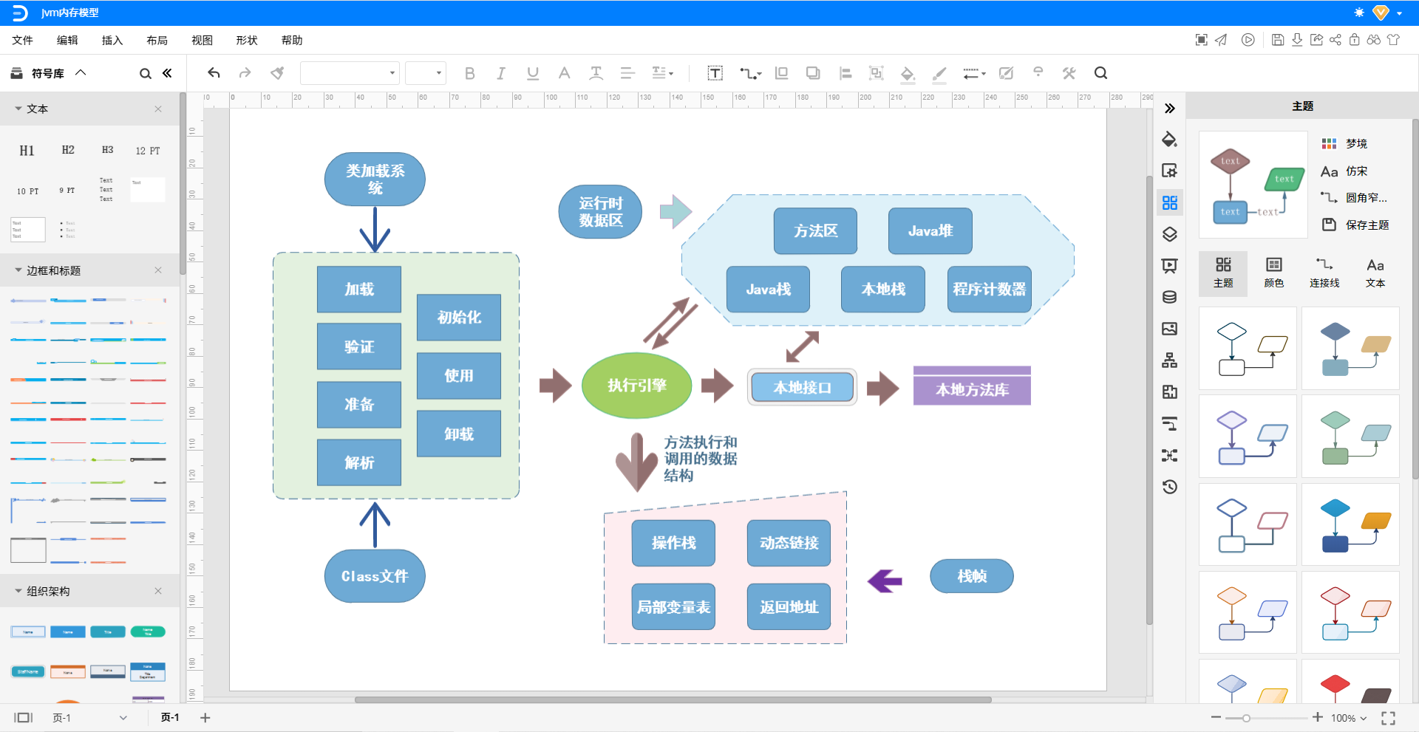Open the search magnifier in toolbar
This screenshot has width=1419, height=732.
(x=1100, y=73)
